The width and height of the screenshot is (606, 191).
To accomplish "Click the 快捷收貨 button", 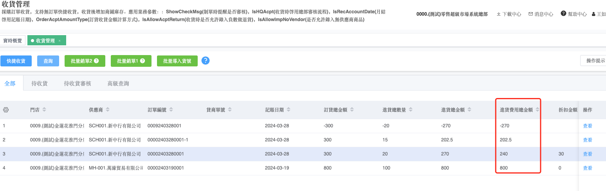I will pyautogui.click(x=16, y=61).
